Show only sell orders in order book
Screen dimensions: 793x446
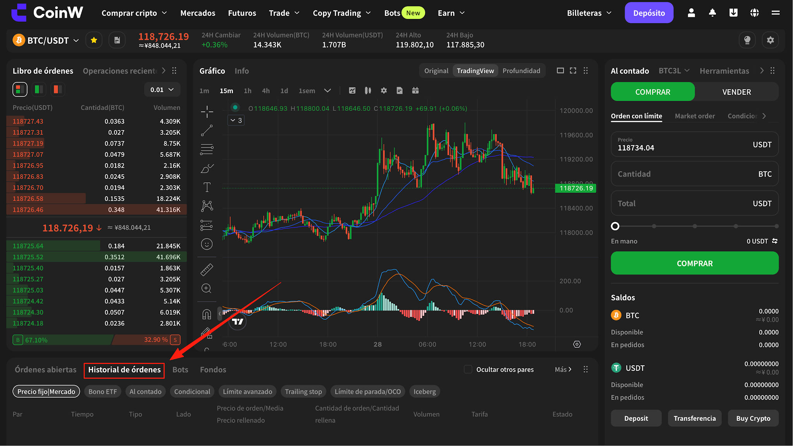(57, 89)
